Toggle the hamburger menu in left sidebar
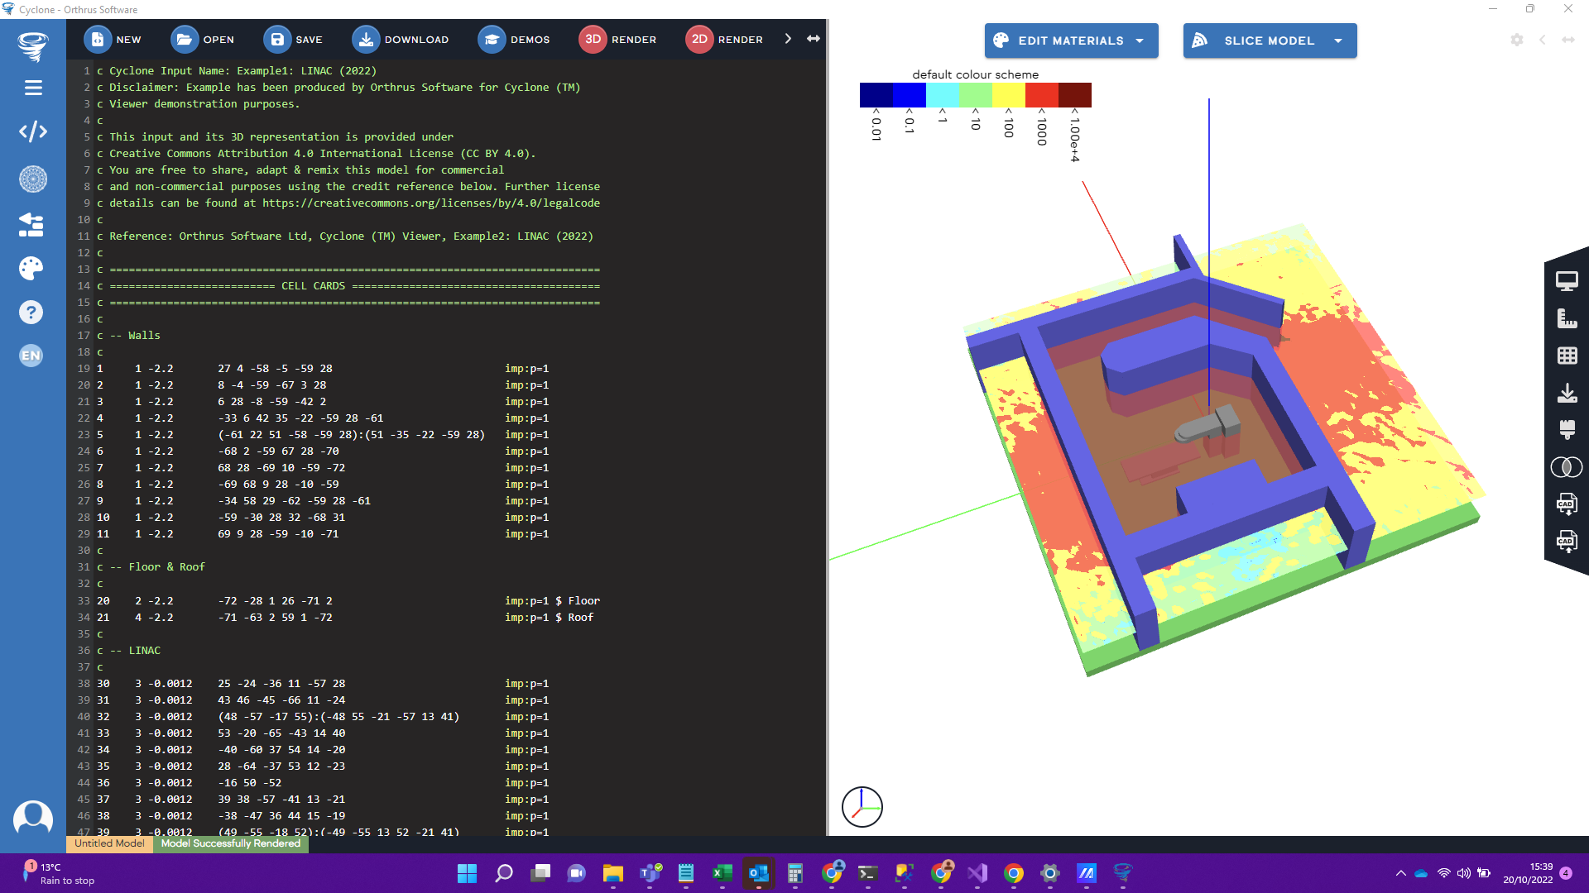 [x=32, y=88]
